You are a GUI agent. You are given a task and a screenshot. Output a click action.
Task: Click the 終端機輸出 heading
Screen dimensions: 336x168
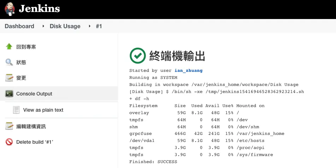click(x=177, y=56)
